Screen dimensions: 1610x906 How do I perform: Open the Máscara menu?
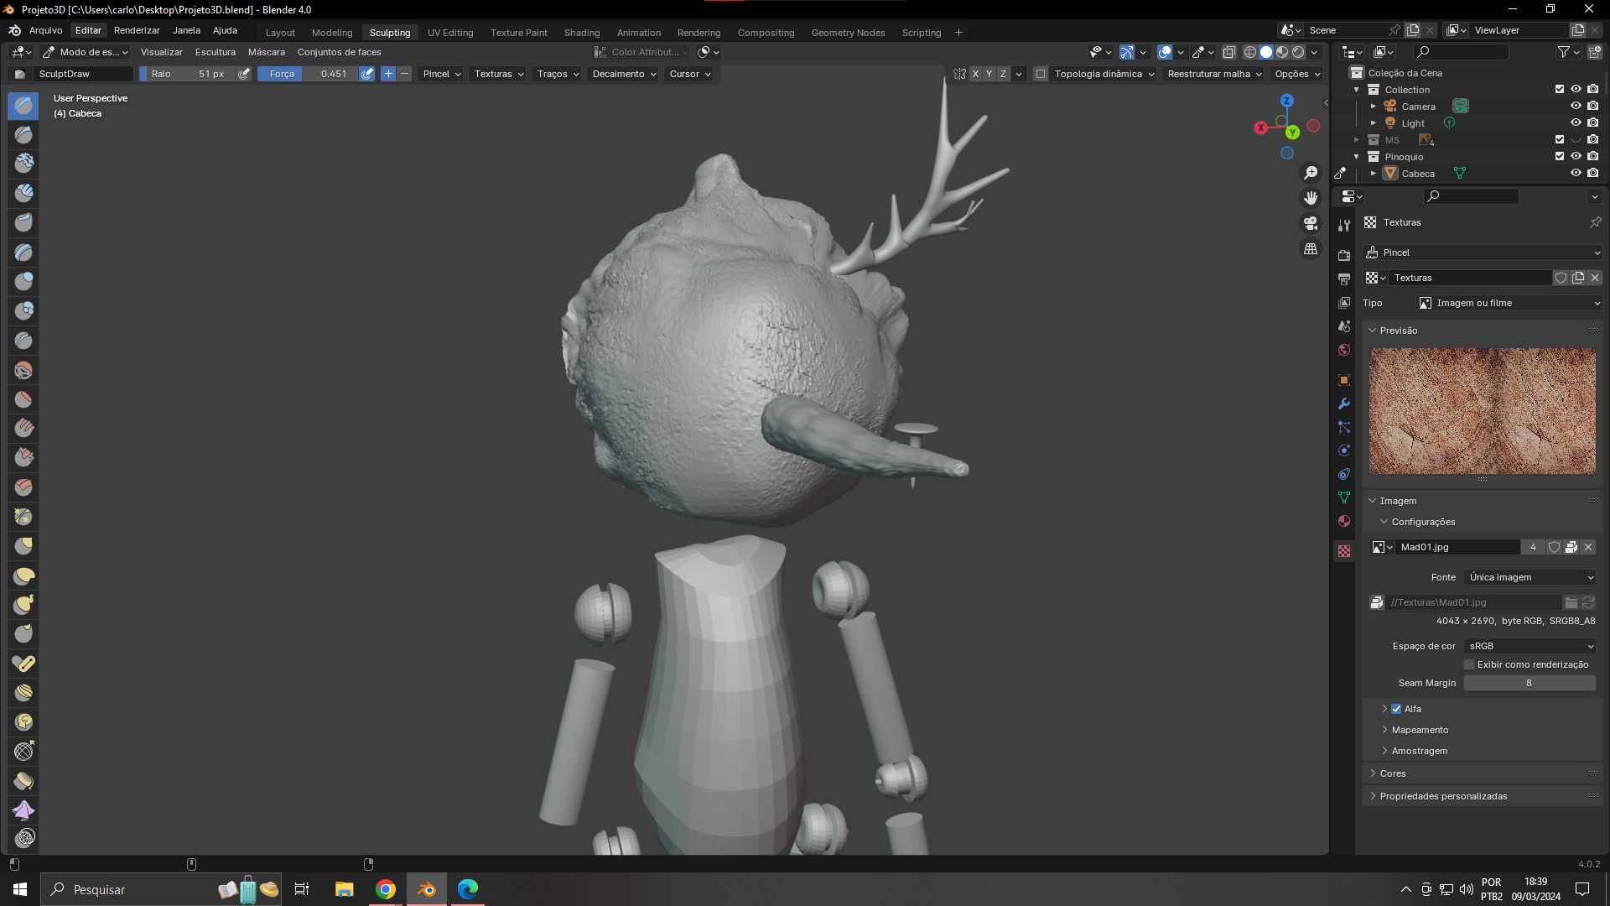coord(266,52)
